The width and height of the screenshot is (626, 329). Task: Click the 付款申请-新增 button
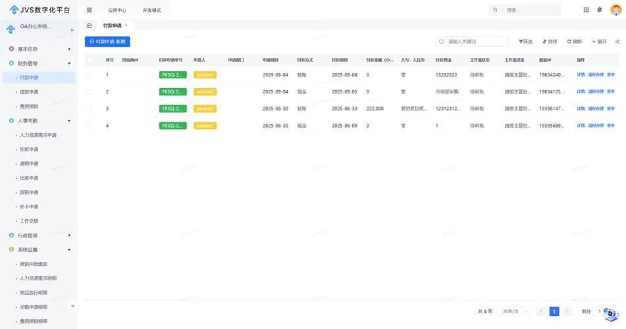click(107, 41)
